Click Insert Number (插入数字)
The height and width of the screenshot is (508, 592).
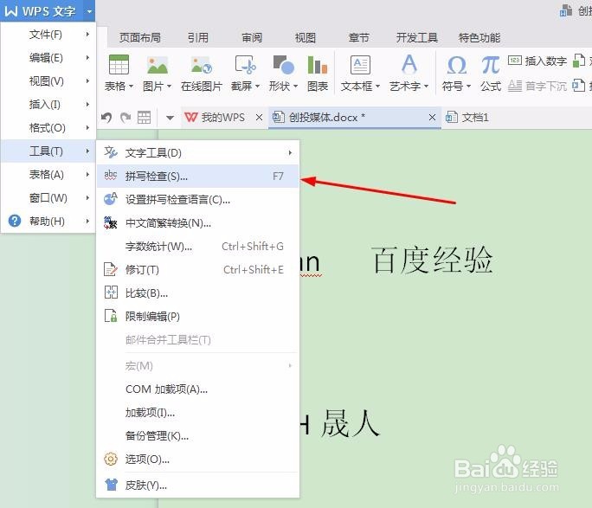coord(537,61)
